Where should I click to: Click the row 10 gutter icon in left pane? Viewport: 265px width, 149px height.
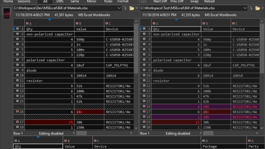17,75
